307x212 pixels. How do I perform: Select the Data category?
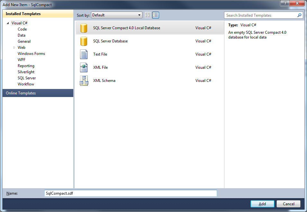pyautogui.click(x=22, y=35)
